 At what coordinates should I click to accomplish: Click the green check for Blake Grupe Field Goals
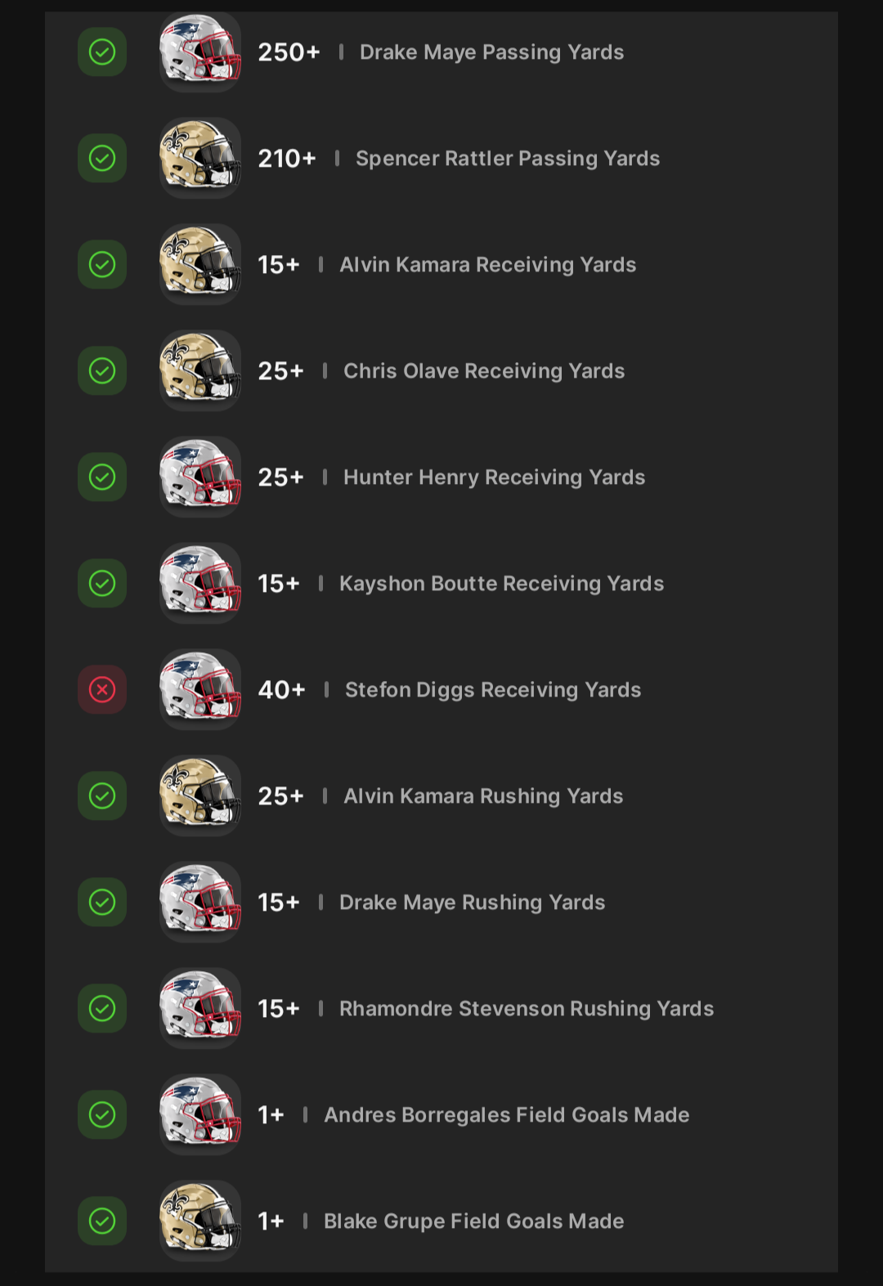tap(102, 1221)
